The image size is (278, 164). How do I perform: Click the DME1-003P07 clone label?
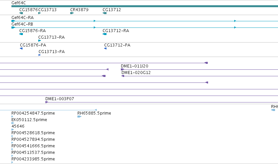[x=59, y=99]
